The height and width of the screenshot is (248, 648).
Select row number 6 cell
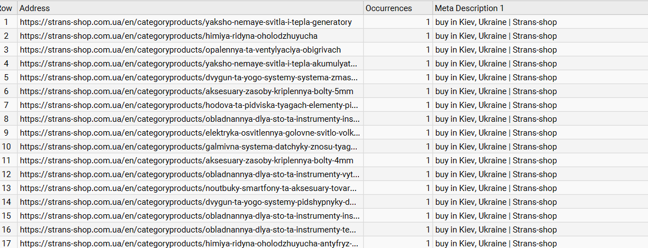click(8, 91)
